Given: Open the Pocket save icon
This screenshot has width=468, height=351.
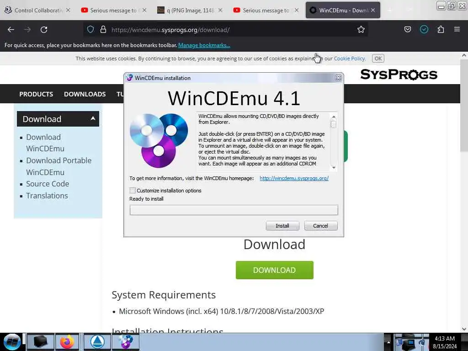Looking at the screenshot, I should [x=407, y=30].
